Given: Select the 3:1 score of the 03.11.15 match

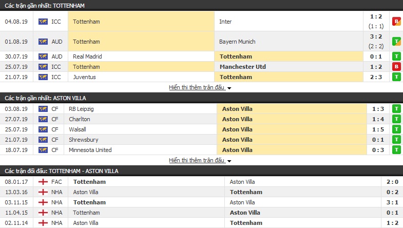Looking at the screenshot, I should pyautogui.click(x=392, y=202).
